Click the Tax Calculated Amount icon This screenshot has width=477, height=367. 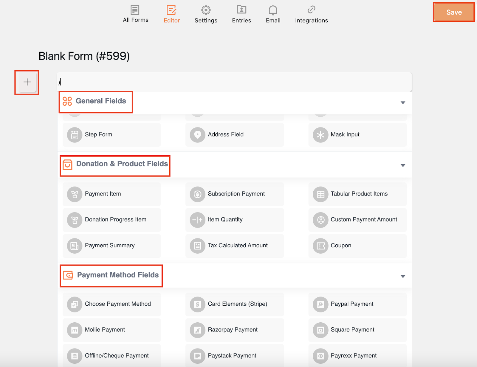coord(197,246)
